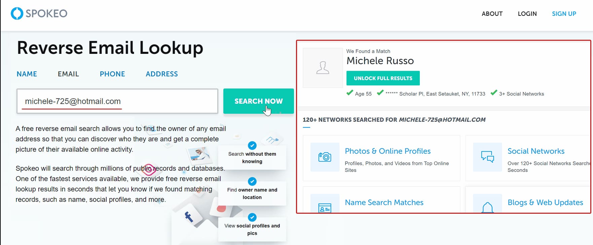Switch to the EMAIL search tab

tap(68, 74)
